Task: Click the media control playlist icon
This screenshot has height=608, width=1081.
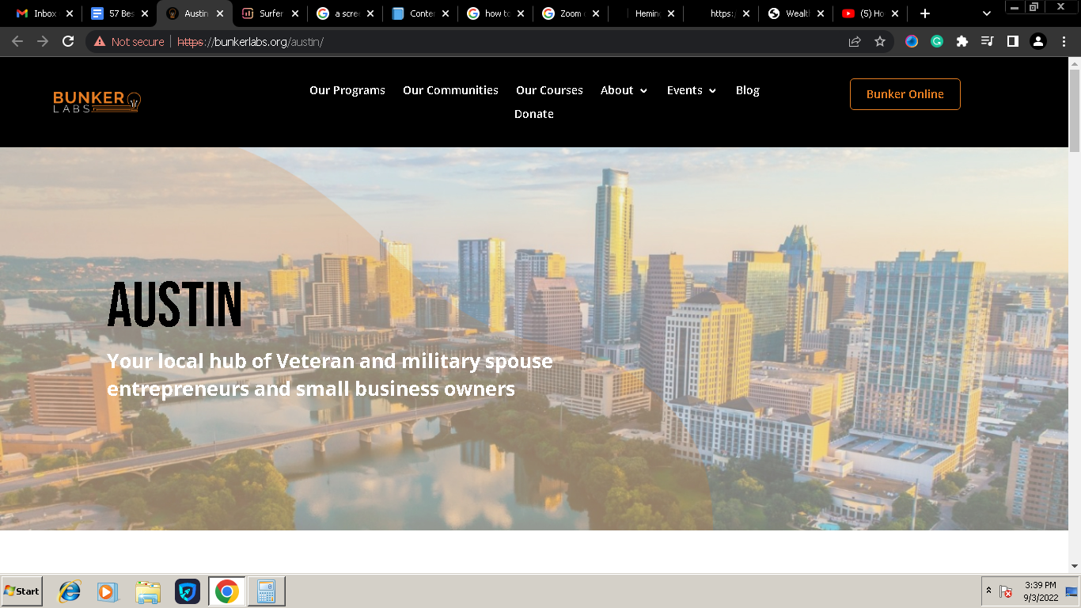Action: [988, 41]
